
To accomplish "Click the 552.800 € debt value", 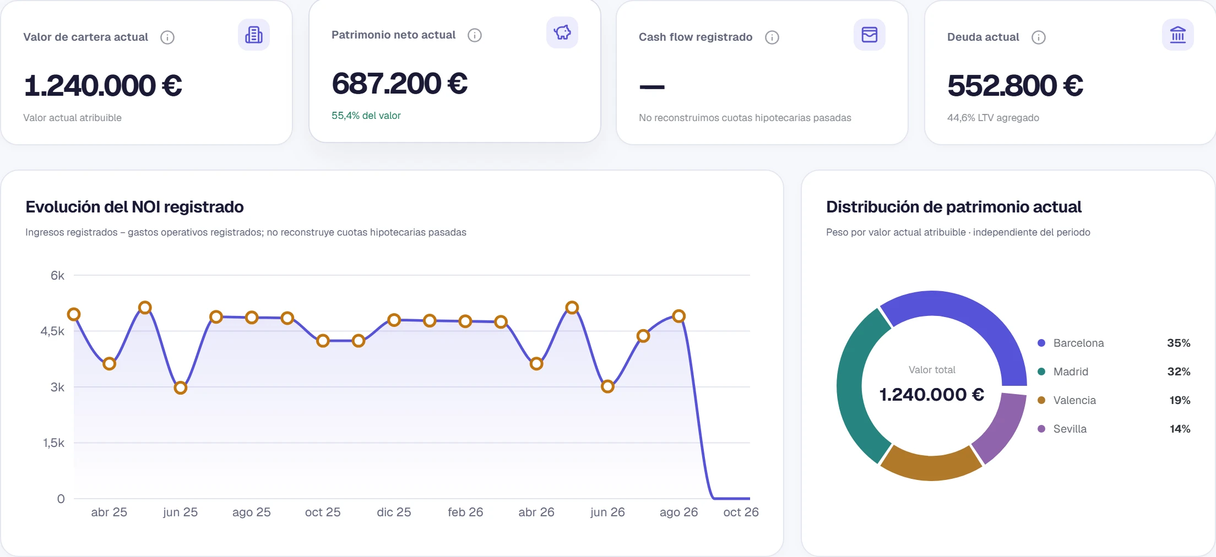I will 1015,86.
